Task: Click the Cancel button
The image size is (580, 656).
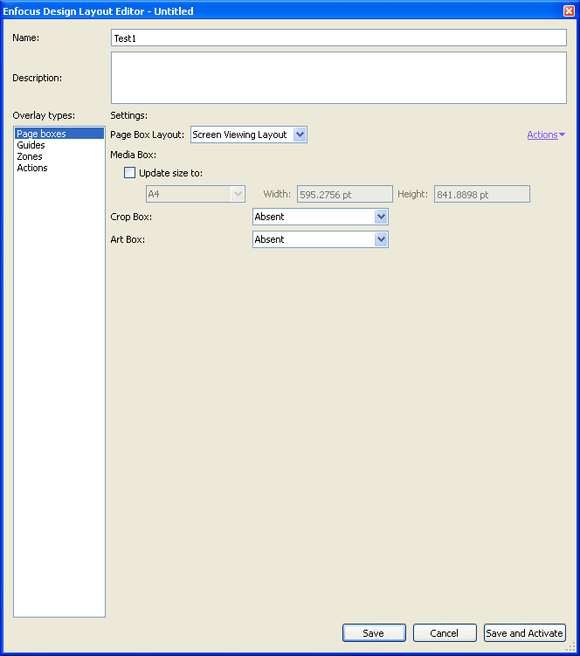Action: (x=445, y=633)
